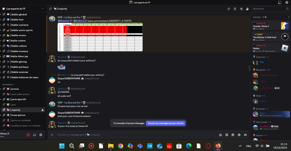Open the help question mark icon
291x151 pixels.
coord(287,2)
